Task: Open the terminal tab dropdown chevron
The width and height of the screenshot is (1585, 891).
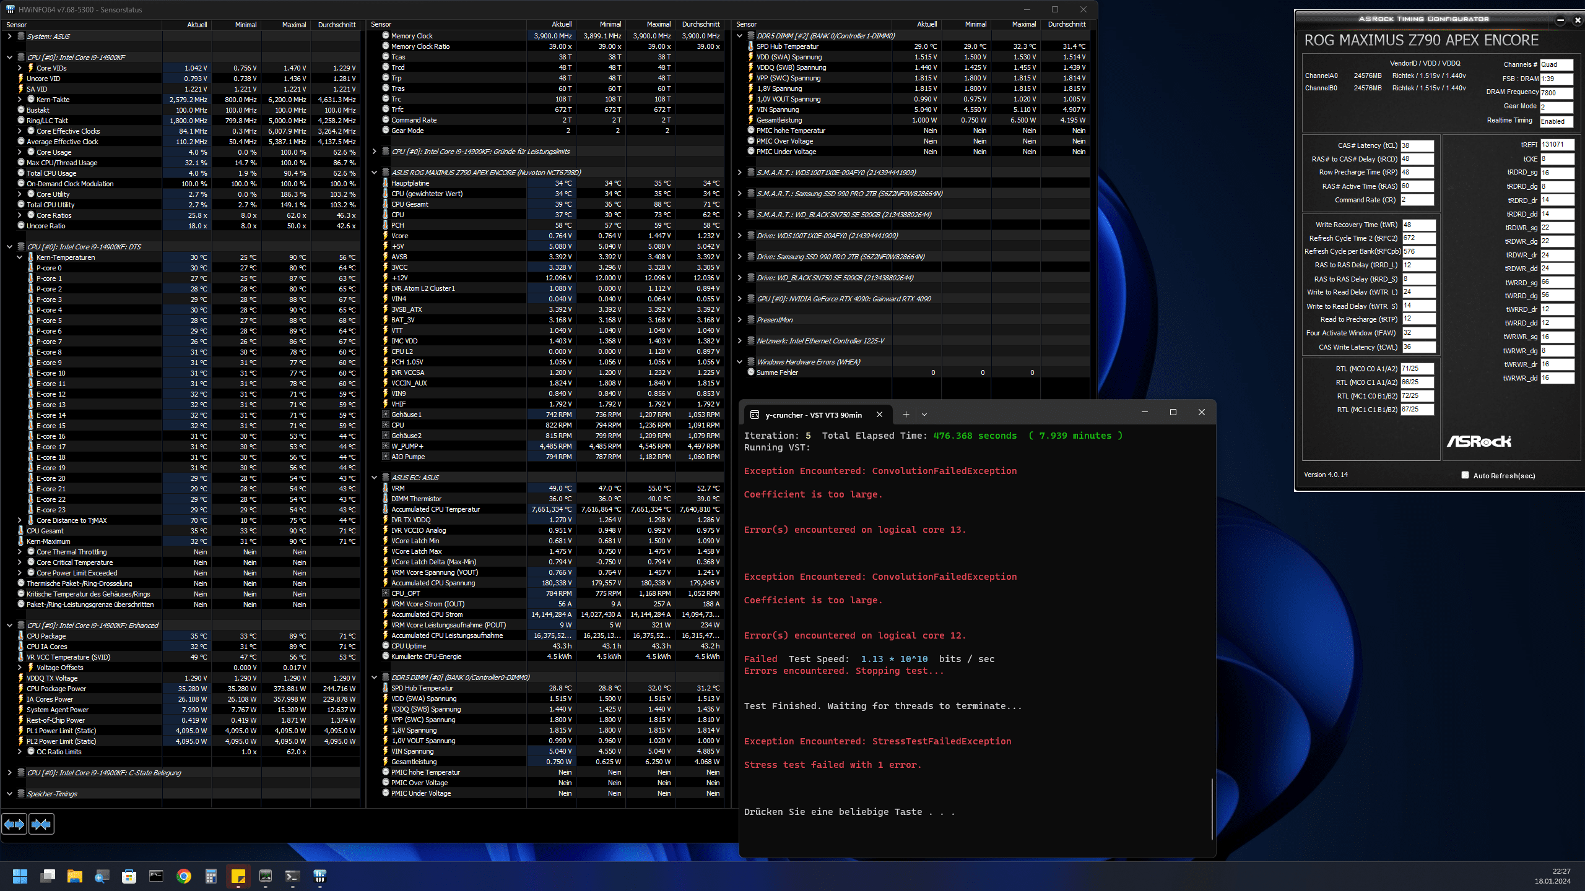Action: point(924,415)
